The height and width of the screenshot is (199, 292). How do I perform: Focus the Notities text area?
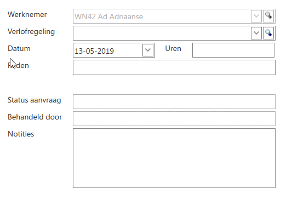174,158
